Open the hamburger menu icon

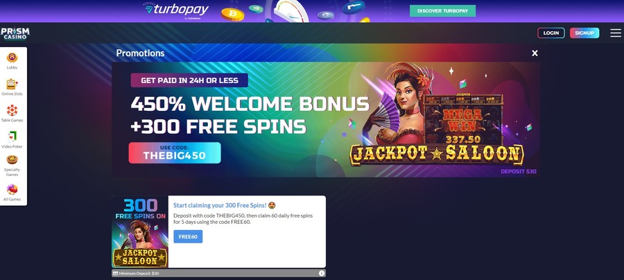(615, 33)
